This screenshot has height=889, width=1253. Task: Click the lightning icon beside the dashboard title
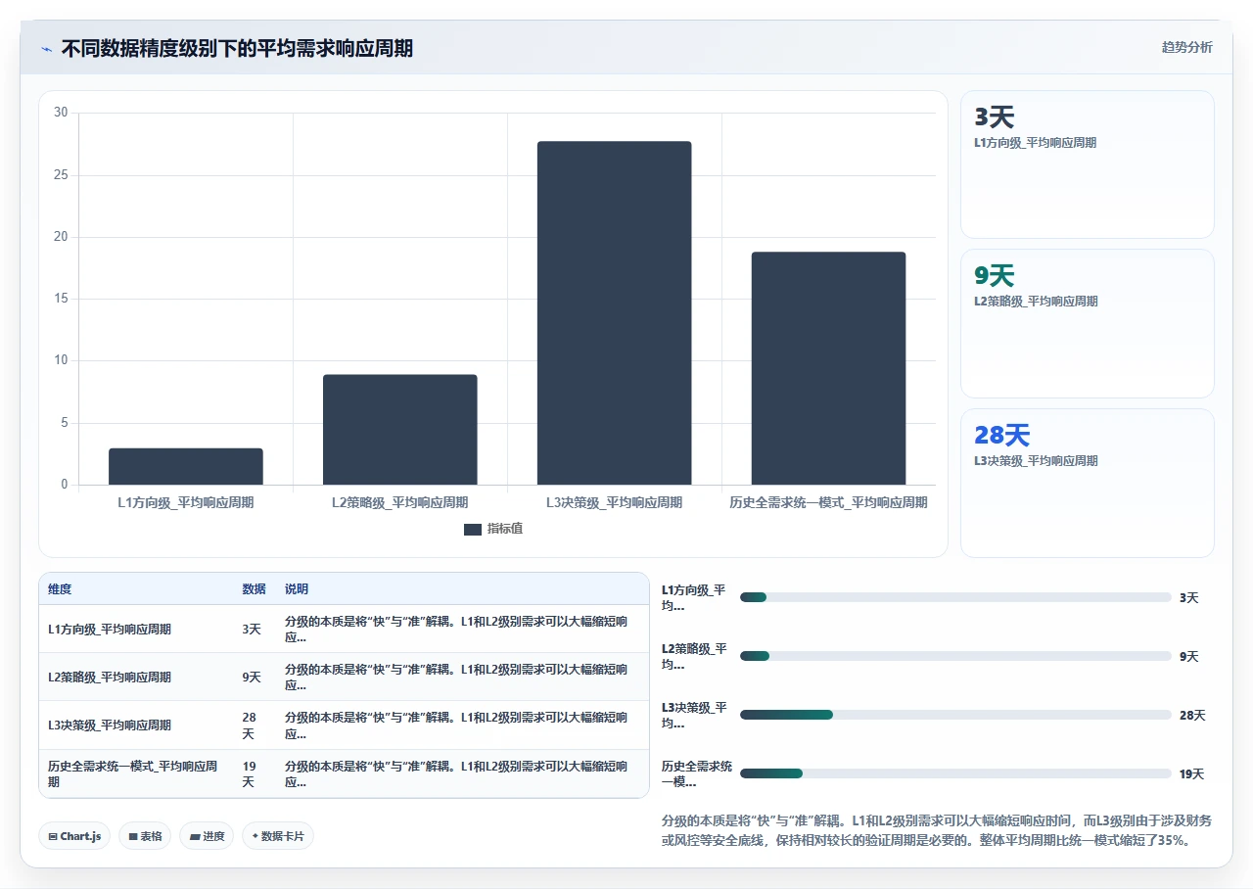click(46, 48)
